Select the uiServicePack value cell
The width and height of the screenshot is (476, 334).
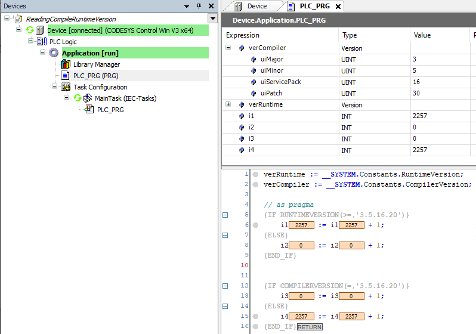440,82
